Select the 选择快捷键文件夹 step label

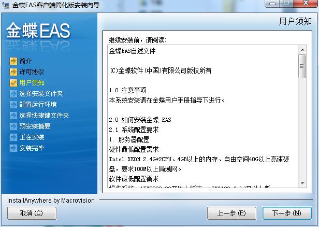click(x=44, y=115)
